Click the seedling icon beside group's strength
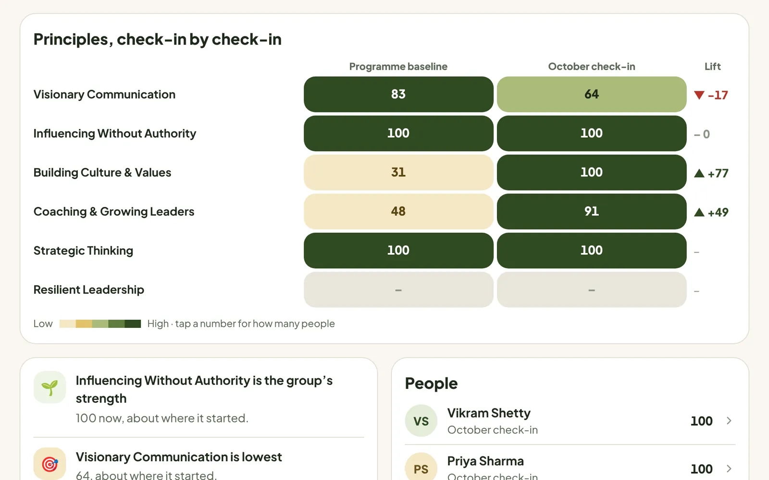 click(x=50, y=387)
